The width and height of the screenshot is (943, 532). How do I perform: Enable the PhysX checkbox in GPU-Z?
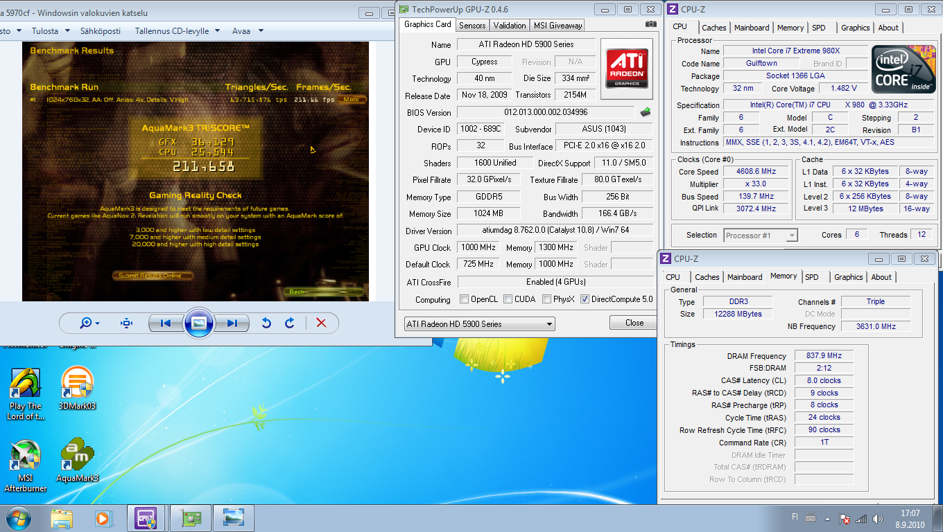(546, 300)
